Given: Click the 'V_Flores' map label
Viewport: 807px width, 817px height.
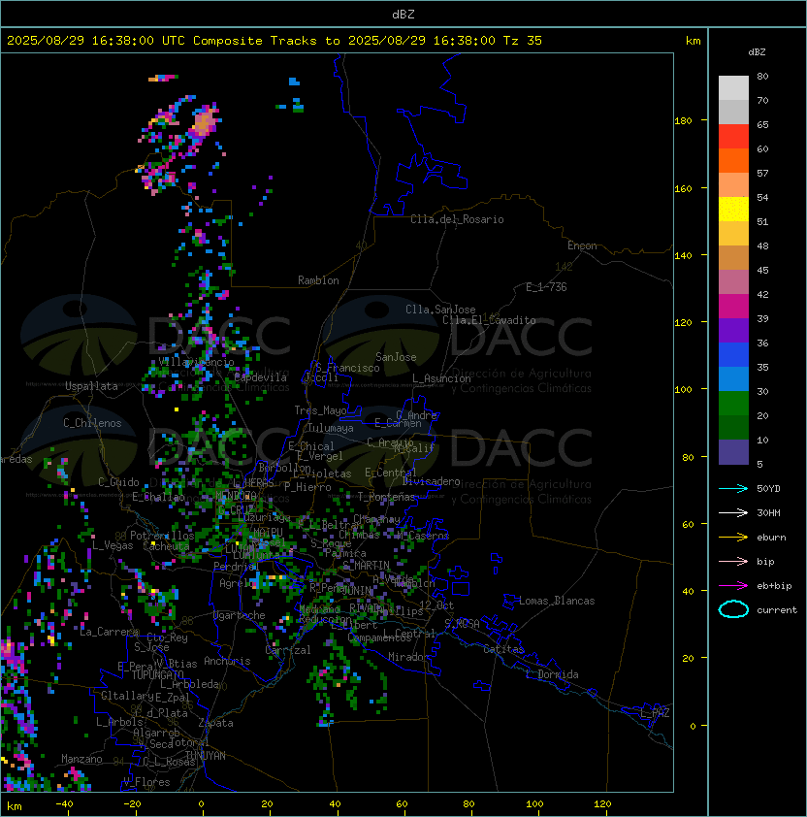Looking at the screenshot, I should (x=146, y=782).
